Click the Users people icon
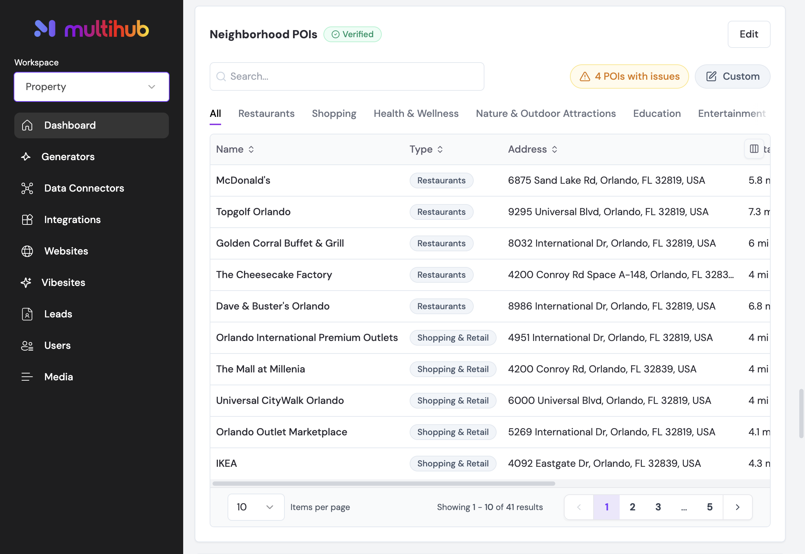805x554 pixels. [27, 346]
